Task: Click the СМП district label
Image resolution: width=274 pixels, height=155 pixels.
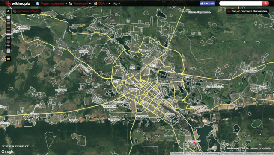Action: click(152, 66)
